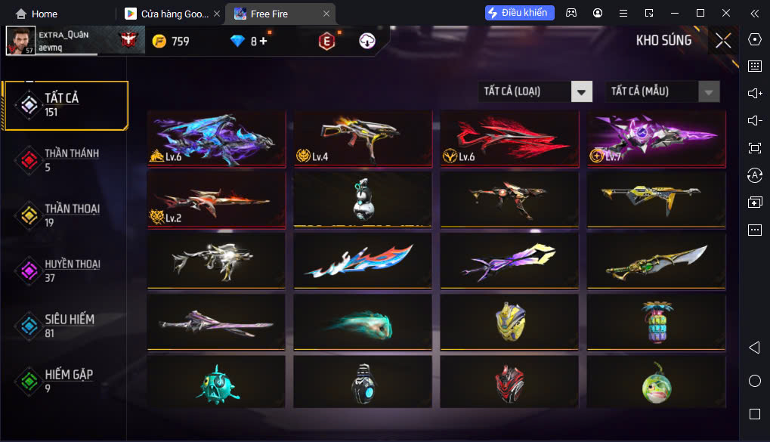Select the Thần Thánh category tab
The width and height of the screenshot is (770, 442).
point(64,160)
